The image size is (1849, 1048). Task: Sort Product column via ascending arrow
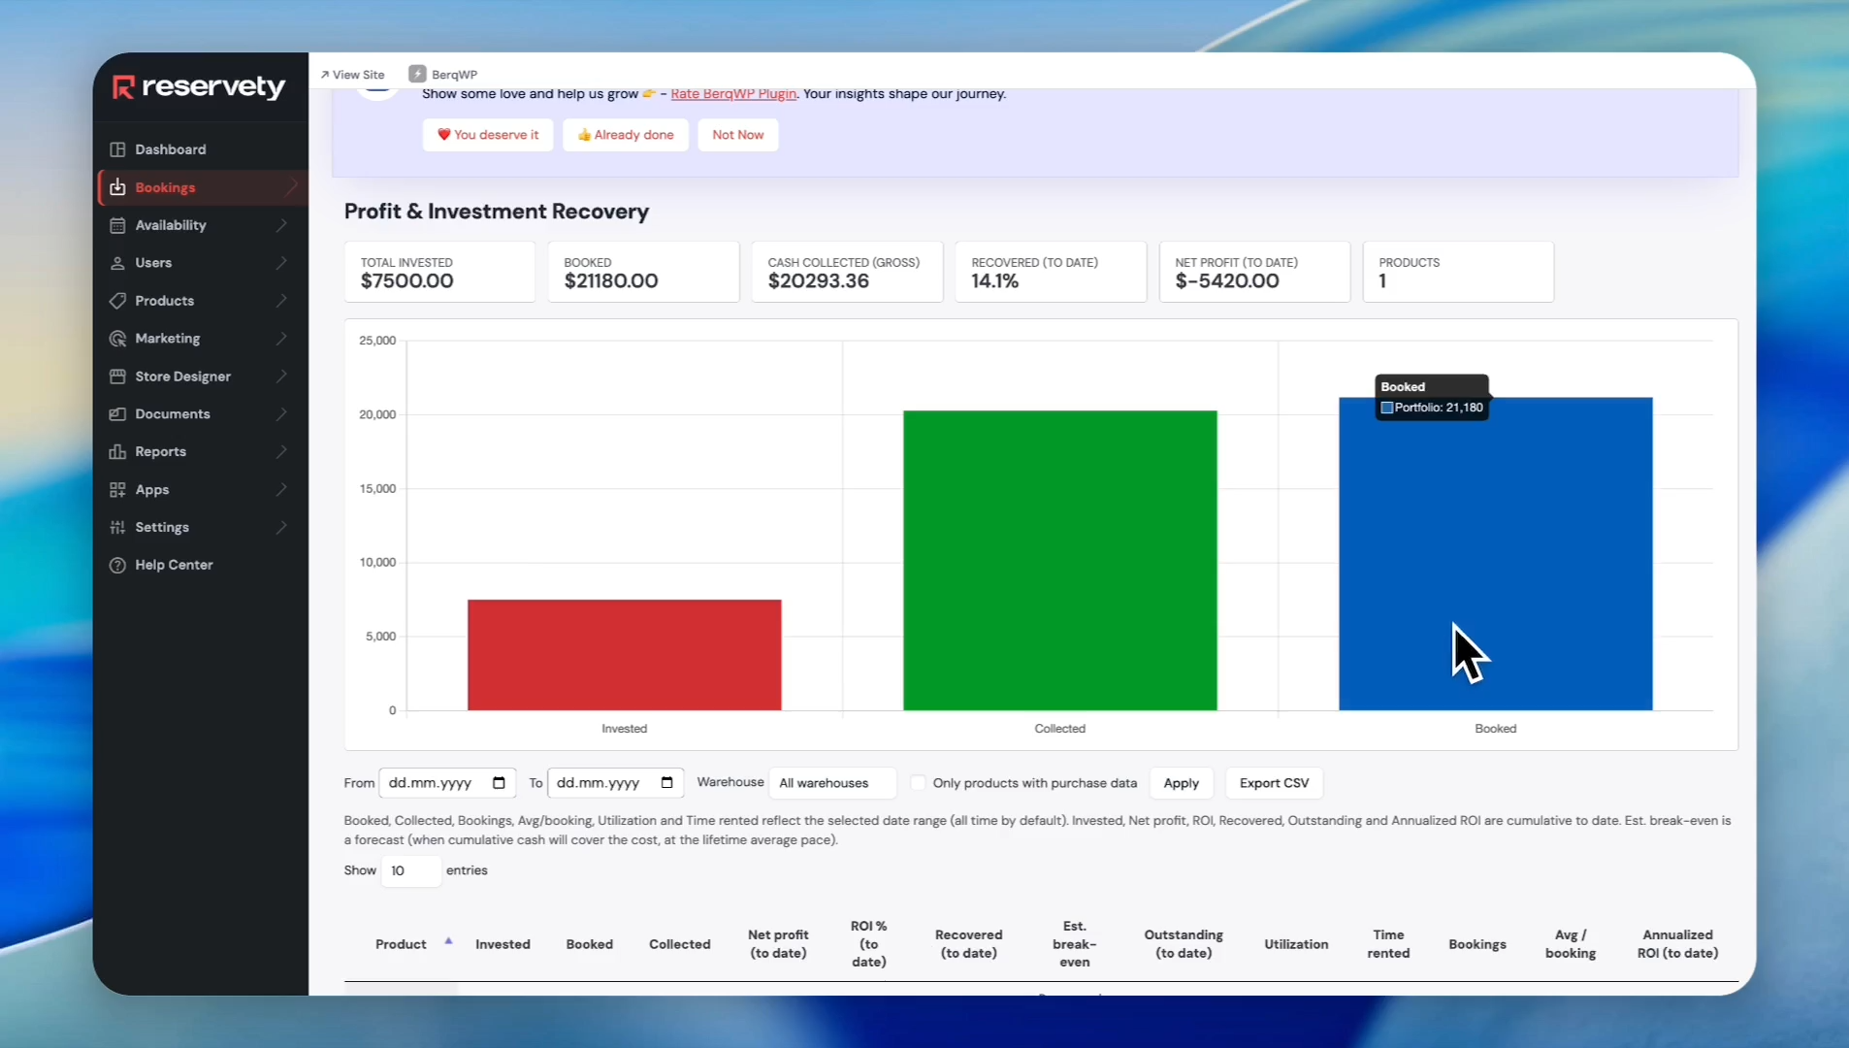tap(448, 940)
